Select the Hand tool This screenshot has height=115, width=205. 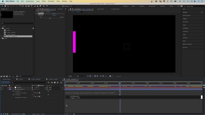coord(5,6)
